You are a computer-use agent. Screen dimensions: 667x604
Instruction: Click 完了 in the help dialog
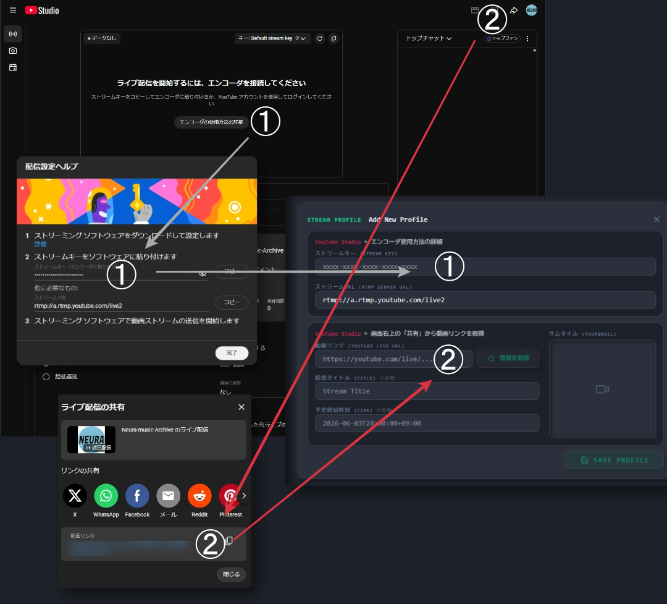click(232, 352)
